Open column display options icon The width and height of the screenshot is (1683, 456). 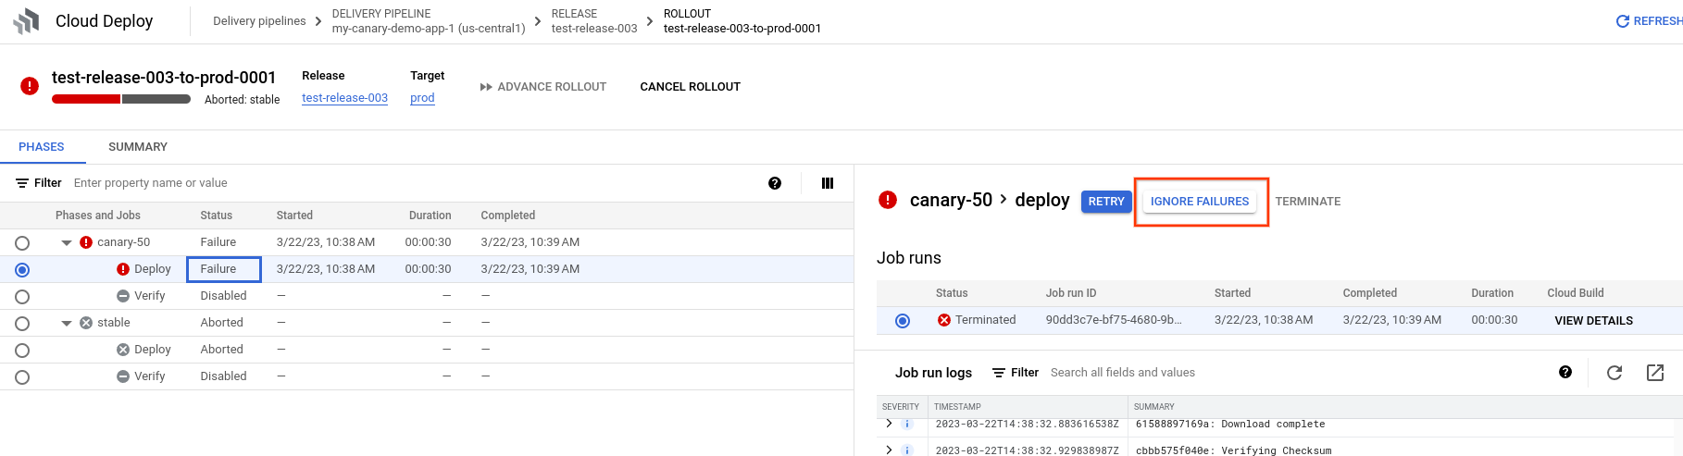(828, 183)
